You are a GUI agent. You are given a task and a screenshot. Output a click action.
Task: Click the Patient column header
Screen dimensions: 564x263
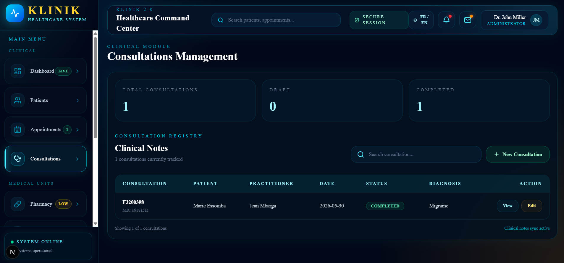point(205,184)
